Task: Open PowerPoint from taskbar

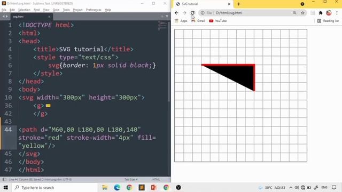Action: (154, 187)
